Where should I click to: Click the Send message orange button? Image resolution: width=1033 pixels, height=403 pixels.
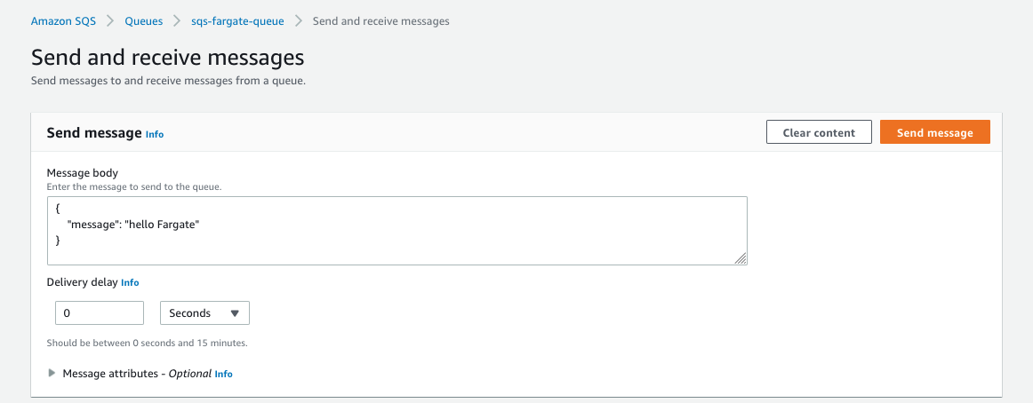tap(935, 132)
